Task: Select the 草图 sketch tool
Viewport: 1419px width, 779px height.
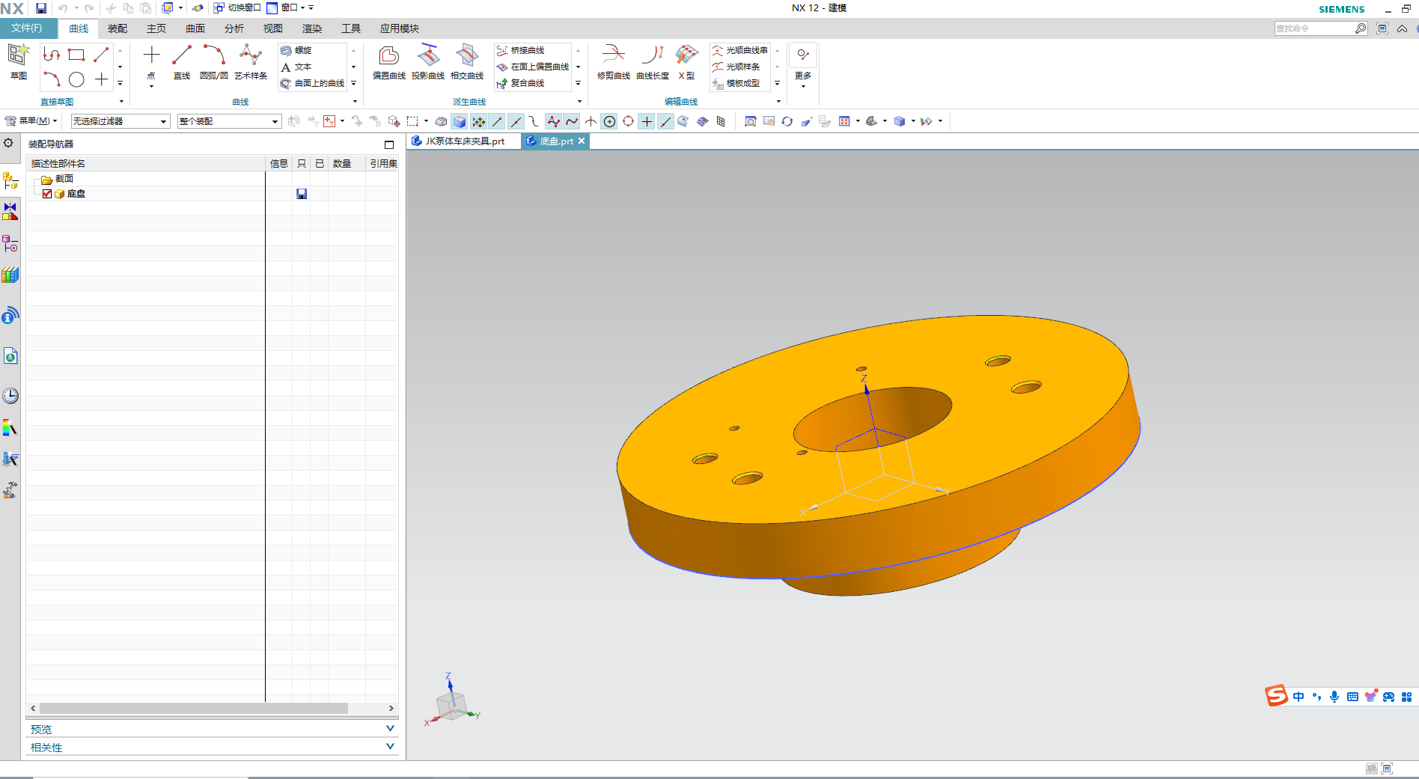Action: point(18,61)
